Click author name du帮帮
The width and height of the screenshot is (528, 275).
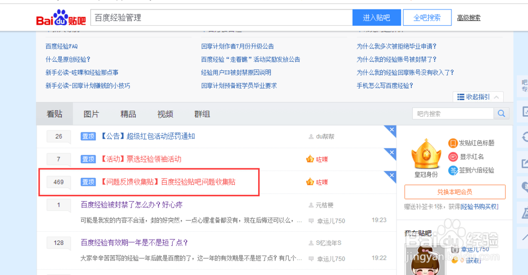point(325,137)
